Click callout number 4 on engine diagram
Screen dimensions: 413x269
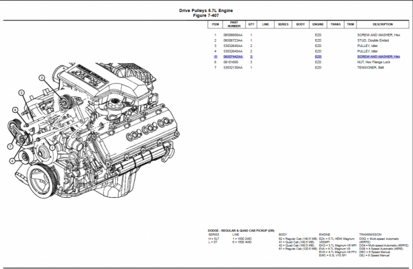[12, 161]
